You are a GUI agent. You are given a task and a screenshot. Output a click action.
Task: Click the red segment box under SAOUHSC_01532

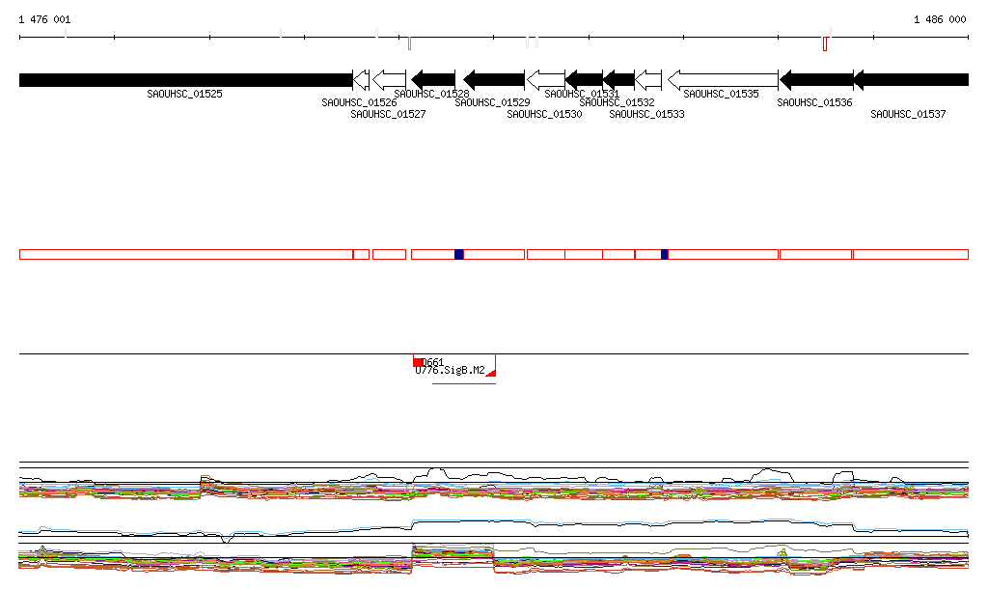pyautogui.click(x=618, y=255)
